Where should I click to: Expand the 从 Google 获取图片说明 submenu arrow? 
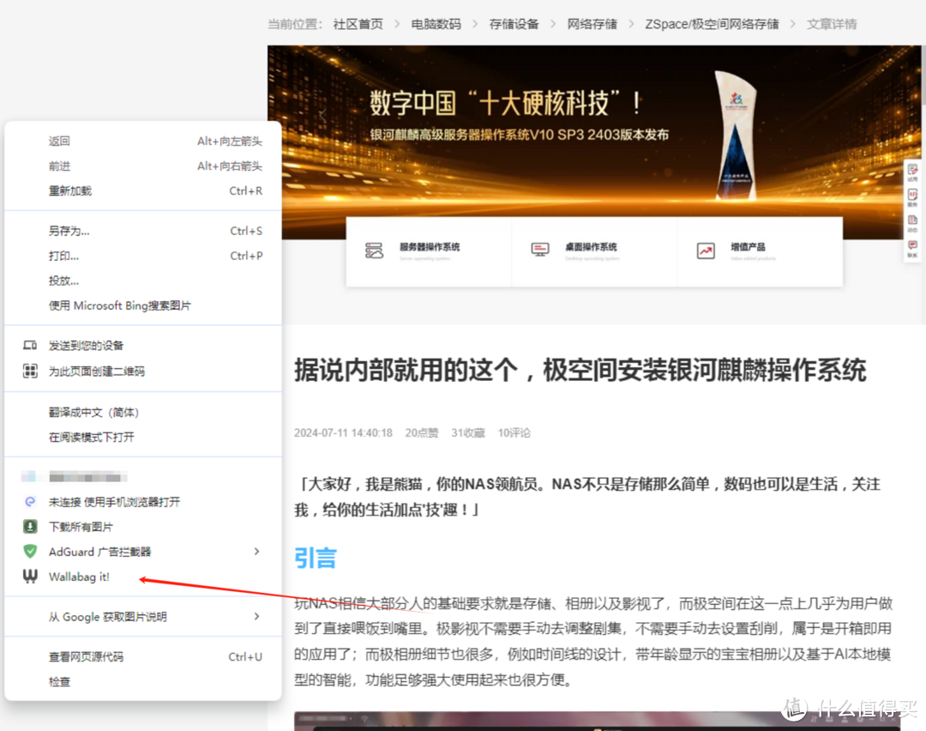[x=256, y=617]
